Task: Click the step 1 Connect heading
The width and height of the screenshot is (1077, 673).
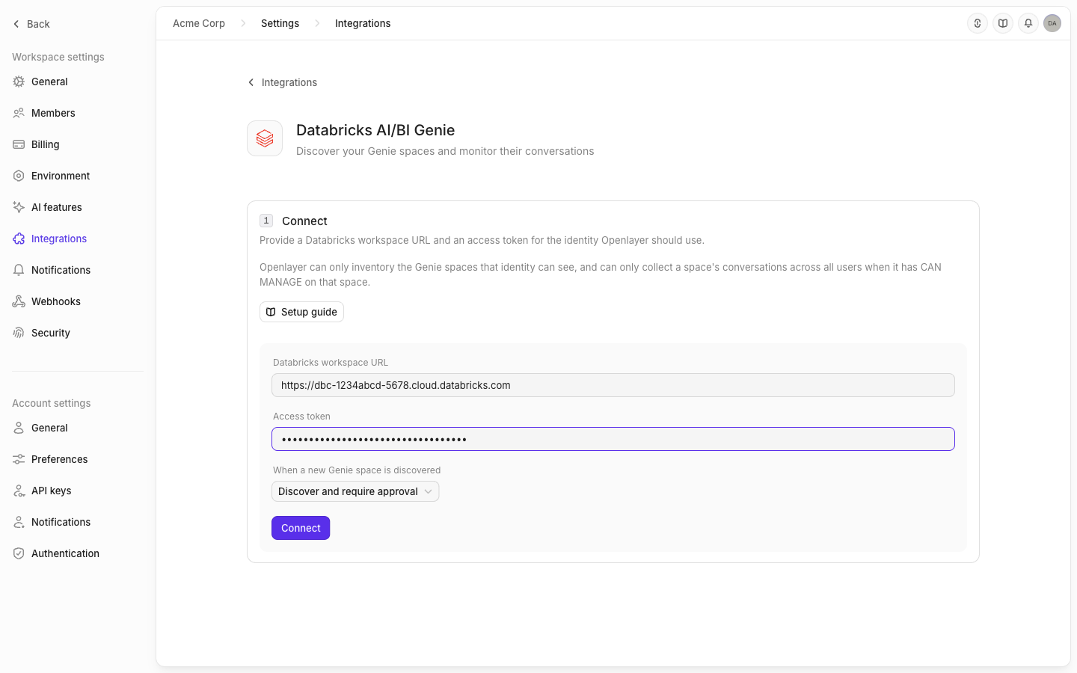Action: [x=304, y=221]
